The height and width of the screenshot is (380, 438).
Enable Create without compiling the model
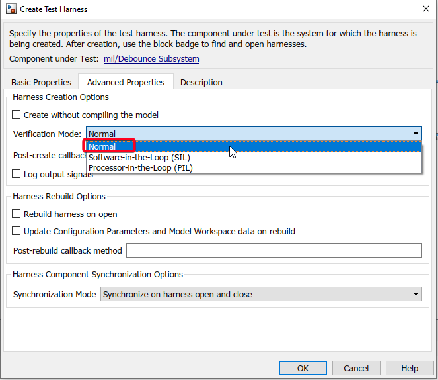[17, 115]
